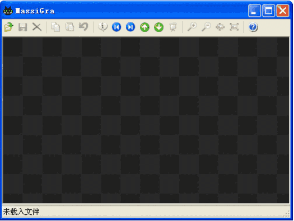Click the status bar text 未载入文件

pos(21,212)
